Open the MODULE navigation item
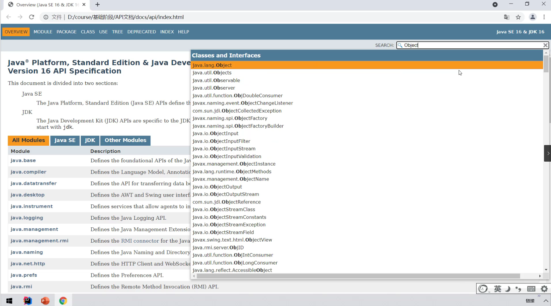This screenshot has width=551, height=306. pyautogui.click(x=43, y=32)
